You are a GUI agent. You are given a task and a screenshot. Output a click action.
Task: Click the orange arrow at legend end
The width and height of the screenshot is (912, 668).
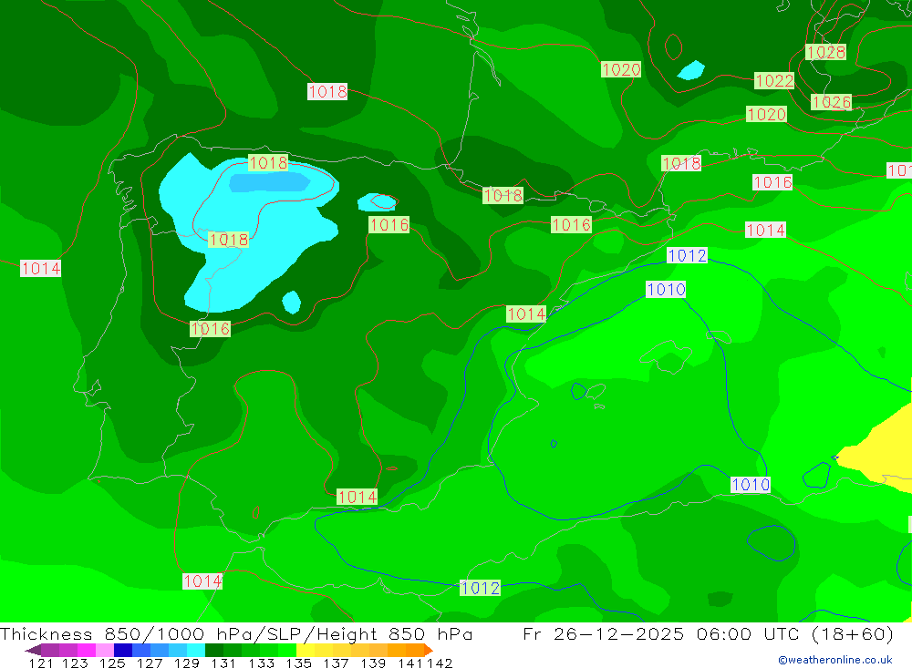click(x=429, y=650)
